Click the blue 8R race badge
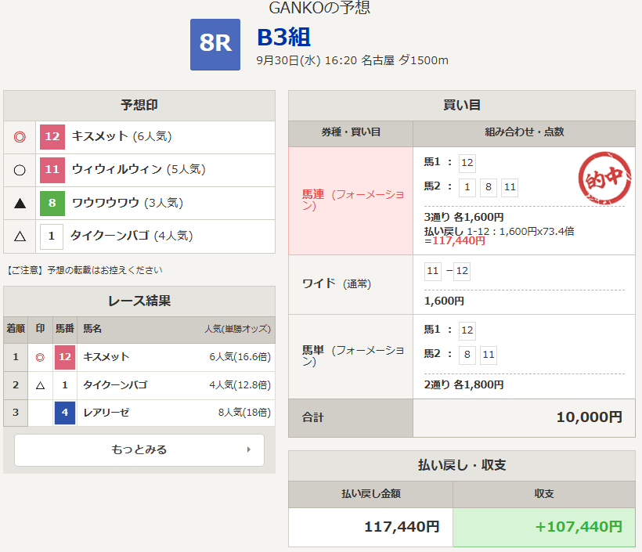Viewport: 642px width, 552px height. (x=215, y=44)
